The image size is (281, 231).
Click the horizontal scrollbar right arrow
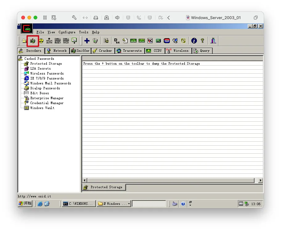coord(260,180)
